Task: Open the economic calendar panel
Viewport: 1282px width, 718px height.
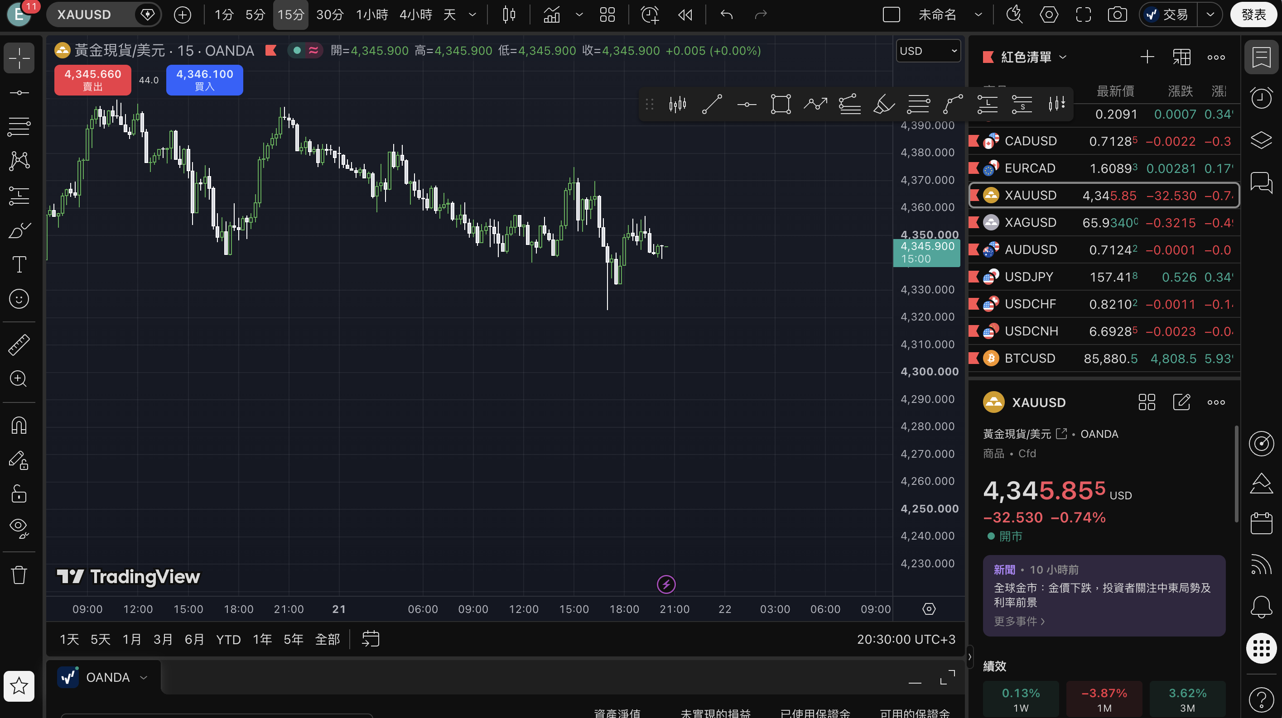Action: [x=1261, y=523]
